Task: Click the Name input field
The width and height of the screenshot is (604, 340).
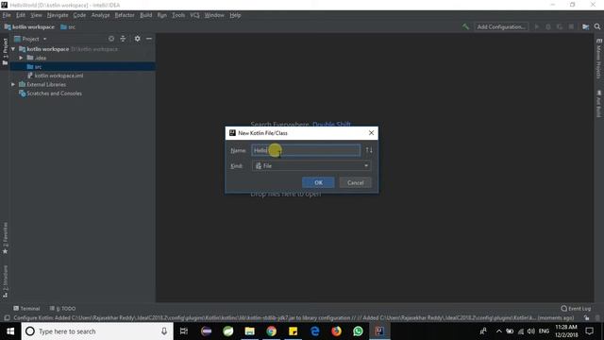Action: pyautogui.click(x=306, y=150)
